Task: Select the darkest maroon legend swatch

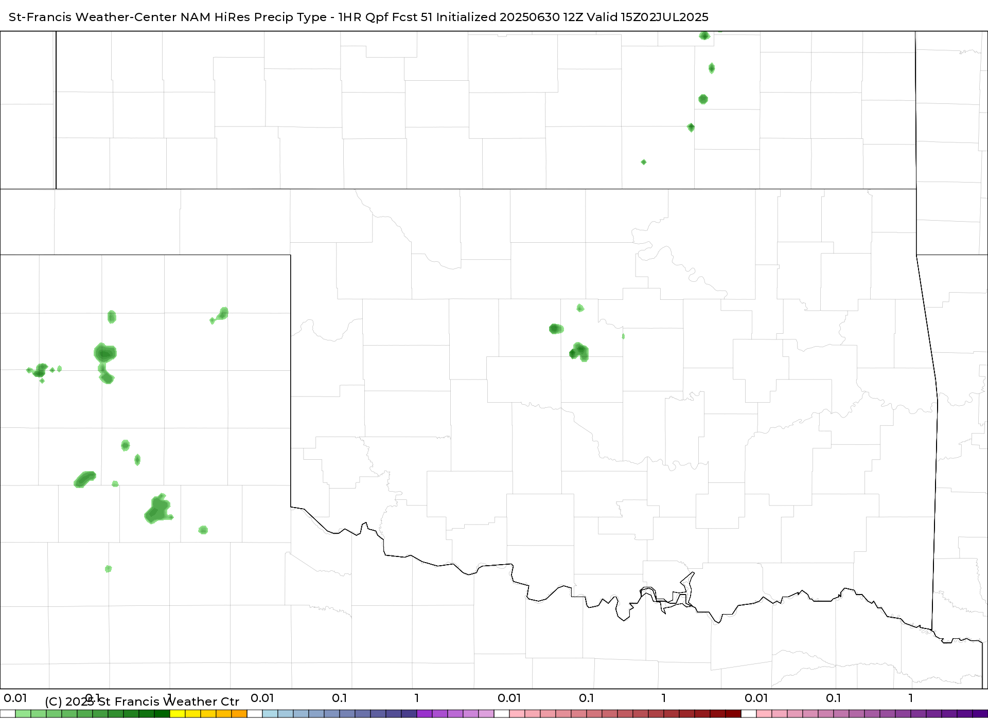Action: 733,714
